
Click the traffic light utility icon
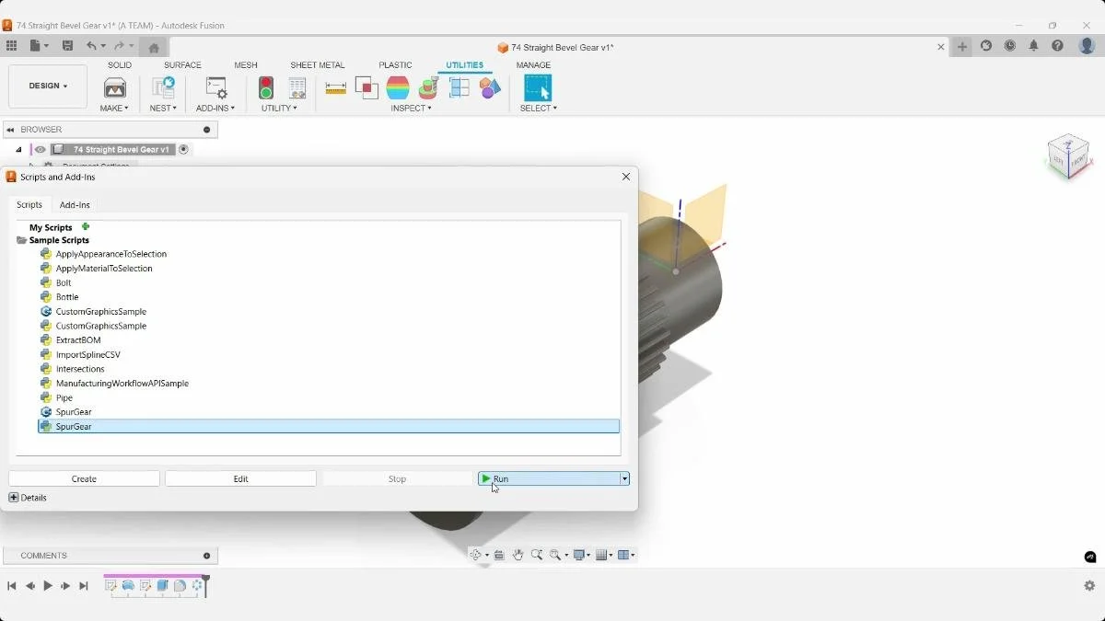266,88
